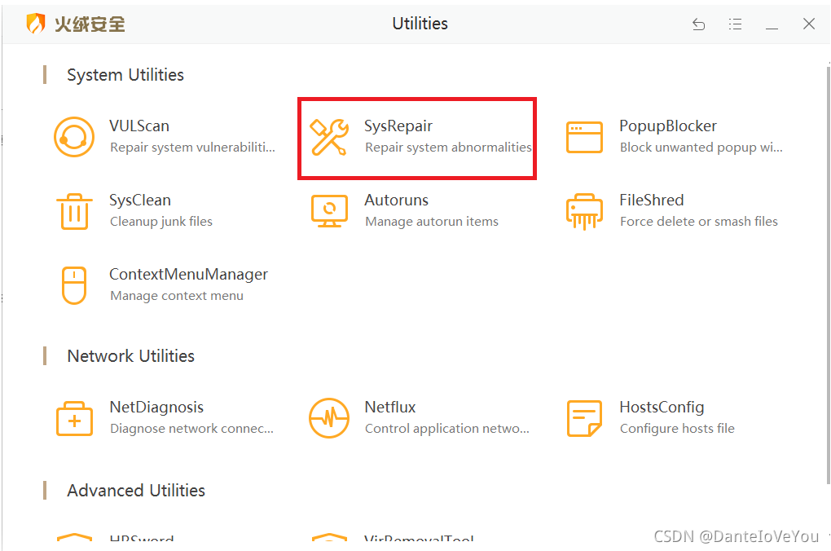
Task: Click the Huorong flame shield logo
Action: 36,24
